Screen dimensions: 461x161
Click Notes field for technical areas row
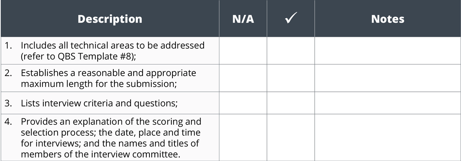pyautogui.click(x=388, y=50)
